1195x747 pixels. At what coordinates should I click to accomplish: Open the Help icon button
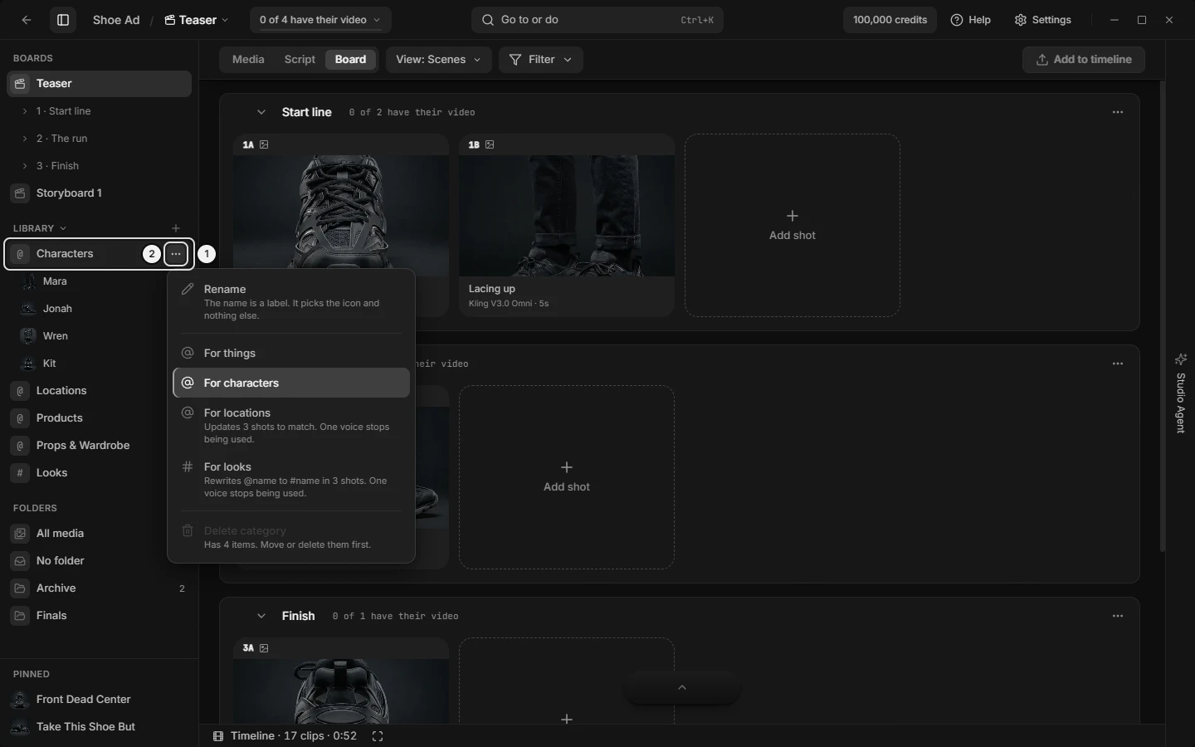(x=970, y=20)
